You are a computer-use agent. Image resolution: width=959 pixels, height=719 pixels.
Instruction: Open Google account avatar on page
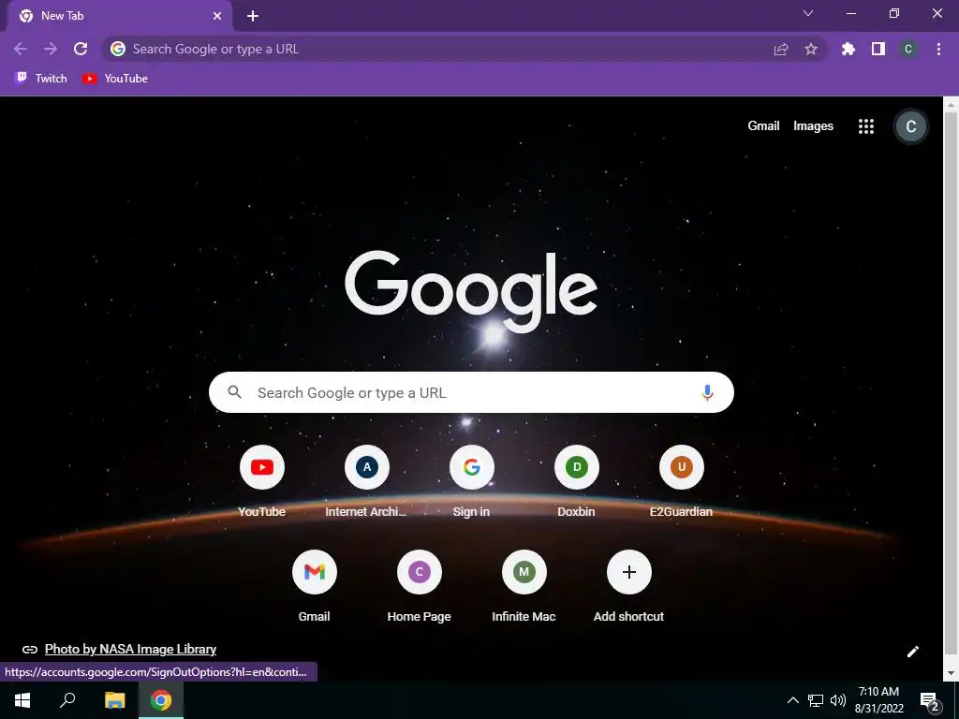point(910,126)
